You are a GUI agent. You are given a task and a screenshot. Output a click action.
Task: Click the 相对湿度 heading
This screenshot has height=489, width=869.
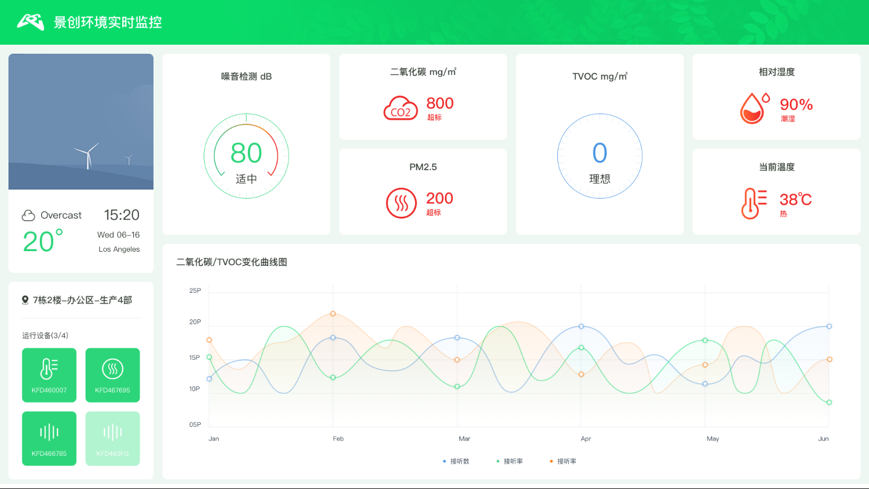click(777, 72)
